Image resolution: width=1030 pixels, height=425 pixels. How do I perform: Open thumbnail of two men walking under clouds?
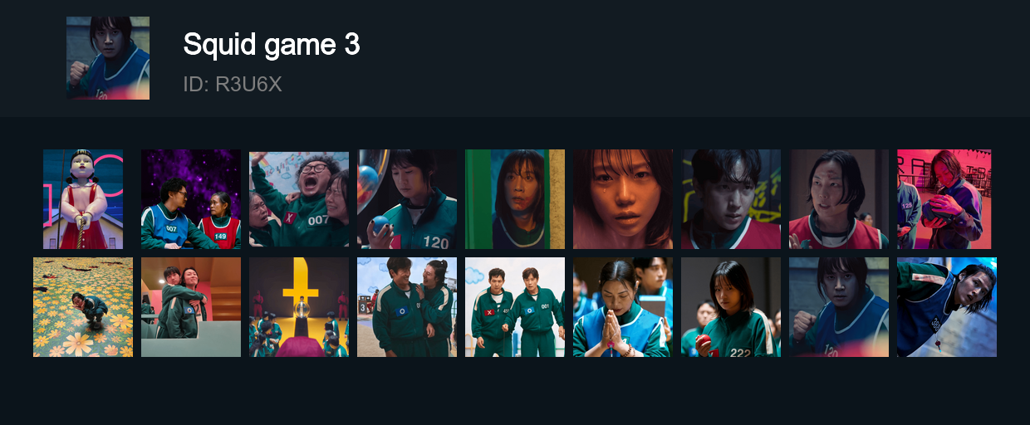pyautogui.click(x=515, y=307)
